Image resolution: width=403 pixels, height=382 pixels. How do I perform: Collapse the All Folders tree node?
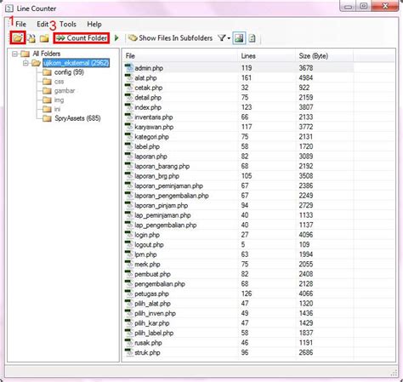click(x=14, y=54)
